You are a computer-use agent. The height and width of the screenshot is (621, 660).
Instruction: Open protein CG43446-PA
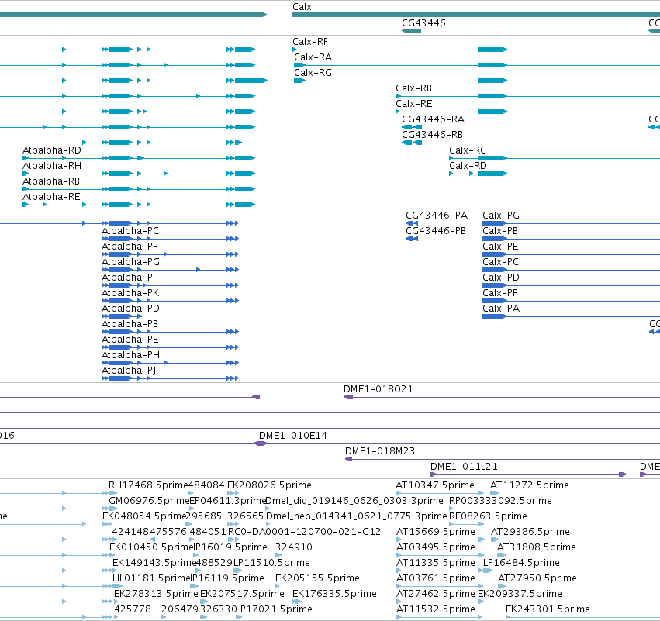(437, 216)
